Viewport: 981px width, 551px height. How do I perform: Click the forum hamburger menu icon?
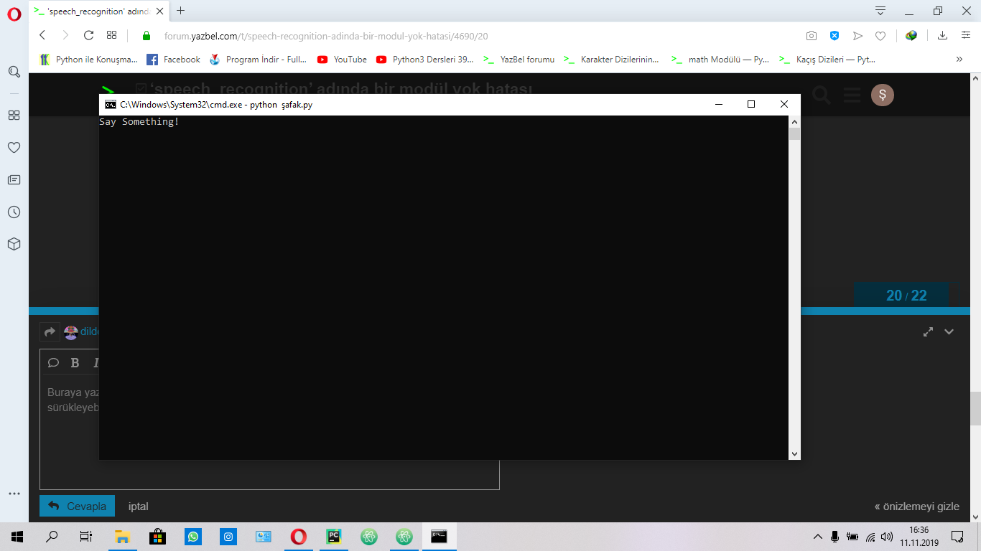coord(852,95)
